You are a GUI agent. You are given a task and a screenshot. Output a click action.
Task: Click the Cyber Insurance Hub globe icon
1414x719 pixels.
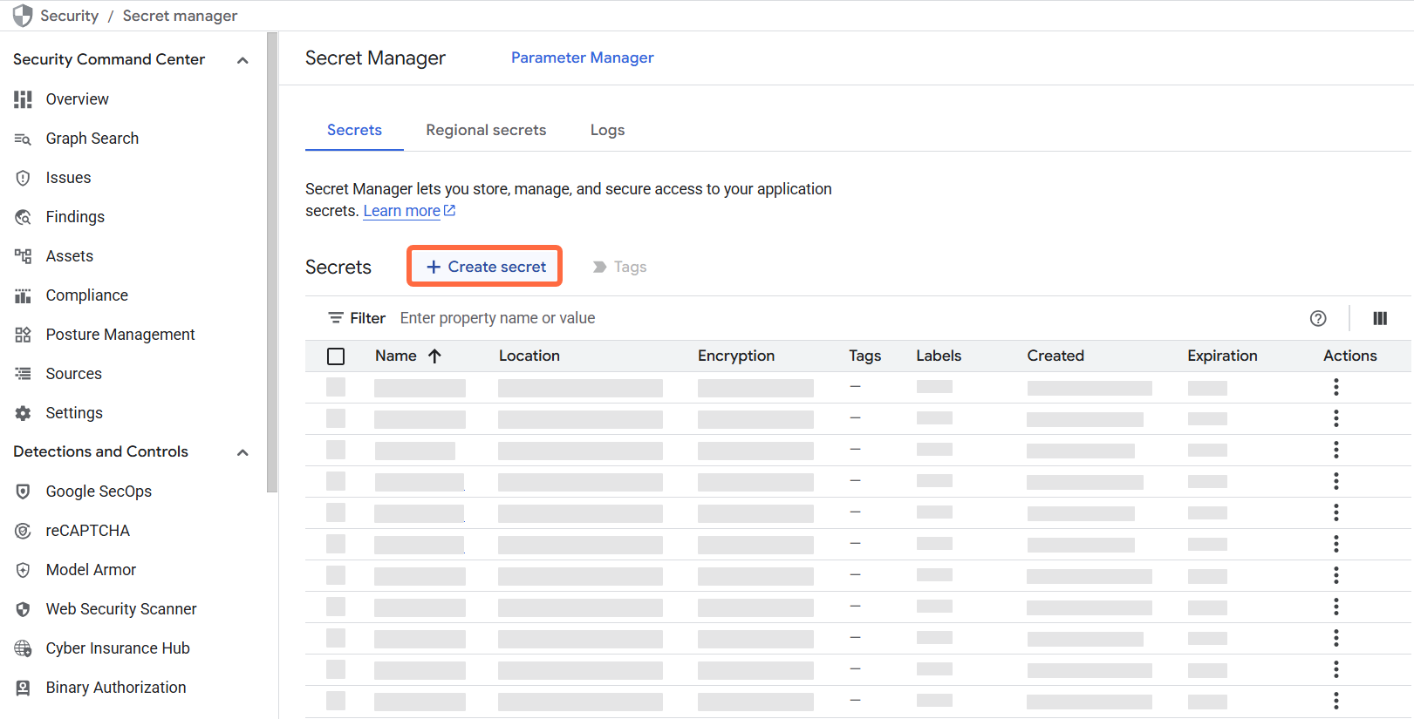click(x=23, y=648)
